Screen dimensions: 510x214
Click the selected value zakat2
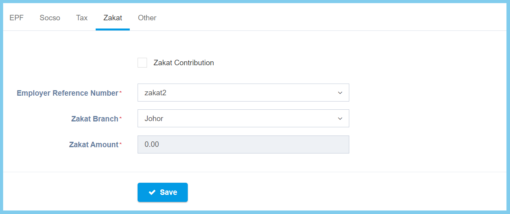click(156, 93)
